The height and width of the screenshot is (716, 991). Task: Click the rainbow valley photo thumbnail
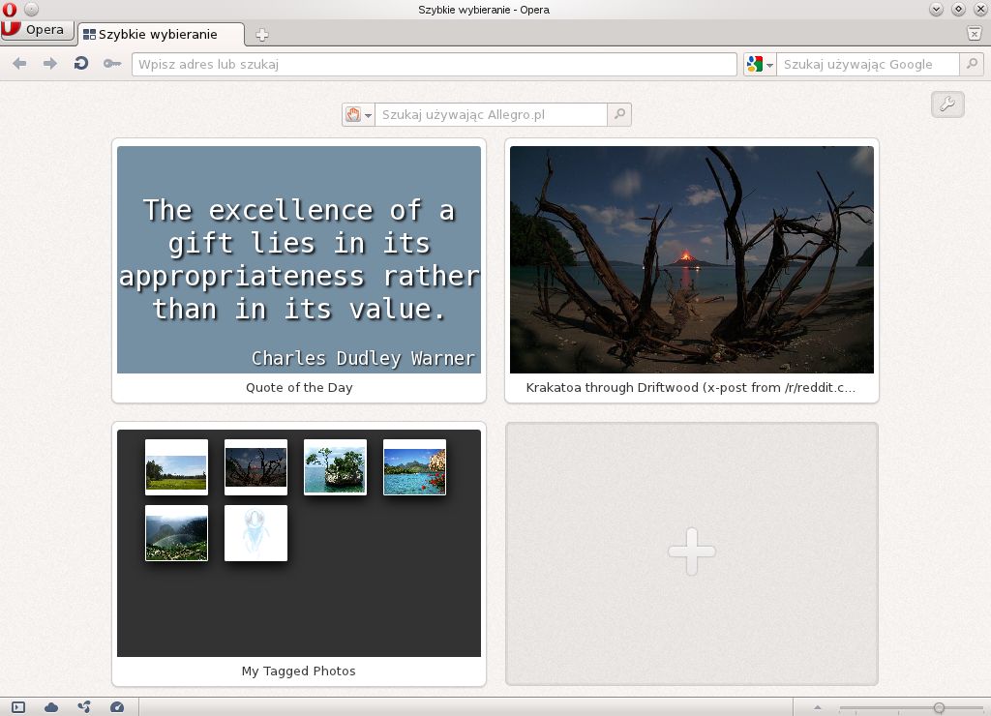click(x=176, y=533)
